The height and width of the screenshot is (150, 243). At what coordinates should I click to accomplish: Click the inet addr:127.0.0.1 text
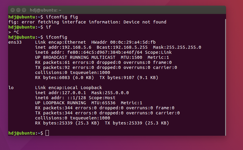[60, 93]
